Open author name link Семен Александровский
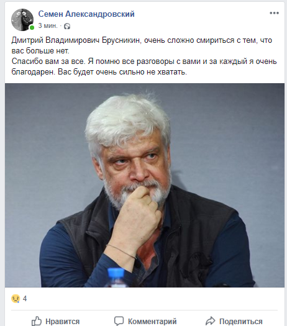This screenshot has width=287, height=326. click(x=86, y=14)
